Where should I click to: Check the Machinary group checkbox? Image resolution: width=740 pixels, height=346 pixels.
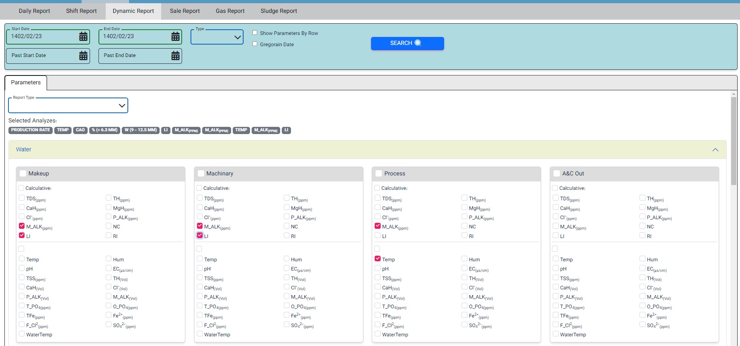201,173
